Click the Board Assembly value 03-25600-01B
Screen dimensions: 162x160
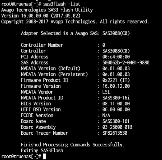pos(117,127)
